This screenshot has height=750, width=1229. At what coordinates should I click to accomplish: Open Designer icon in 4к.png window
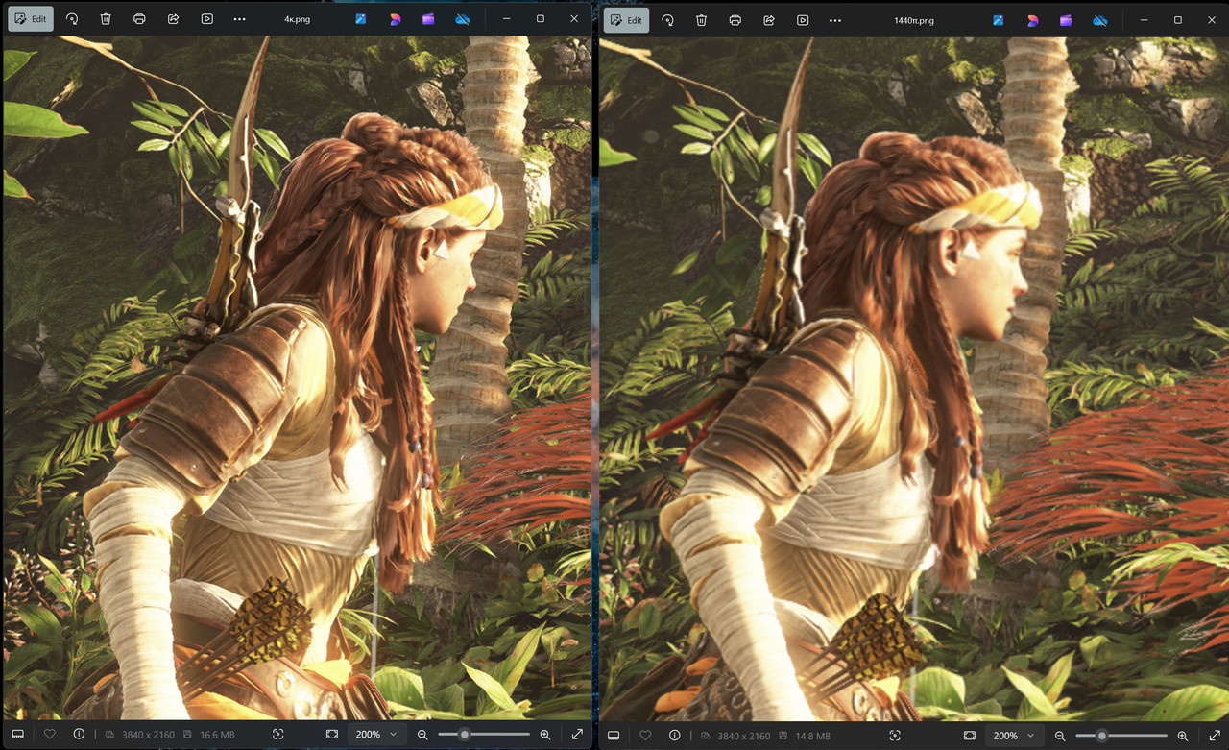[395, 19]
